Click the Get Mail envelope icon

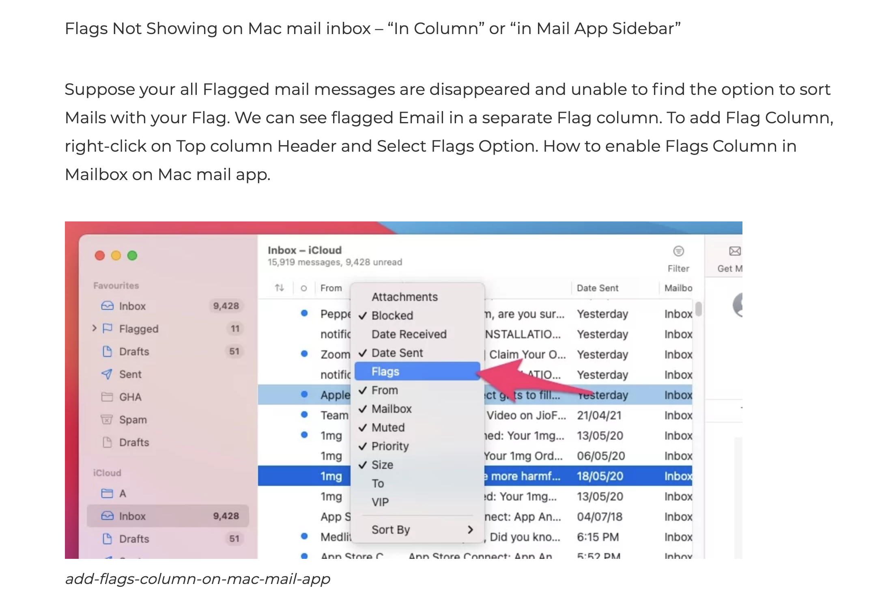click(x=735, y=251)
